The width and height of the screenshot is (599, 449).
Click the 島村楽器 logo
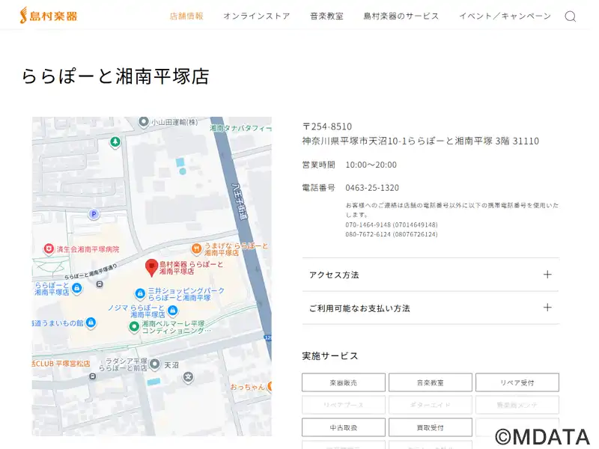coord(49,16)
